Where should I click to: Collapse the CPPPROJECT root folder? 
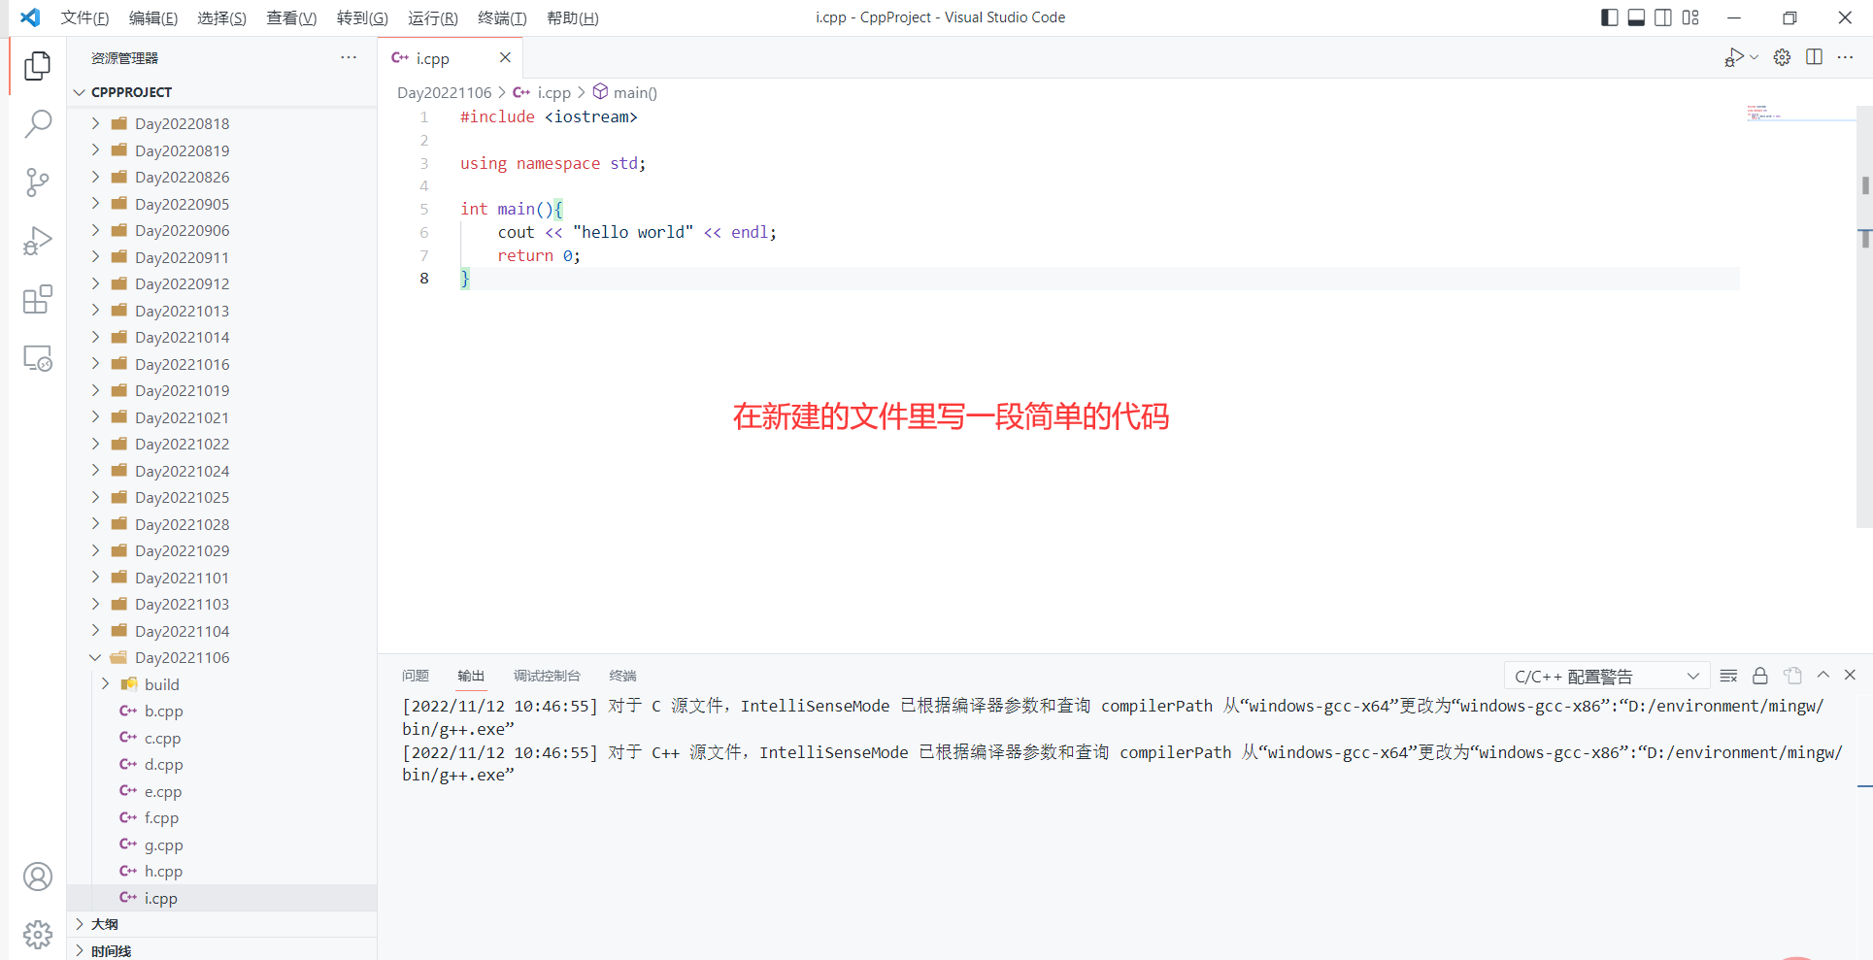click(221, 92)
